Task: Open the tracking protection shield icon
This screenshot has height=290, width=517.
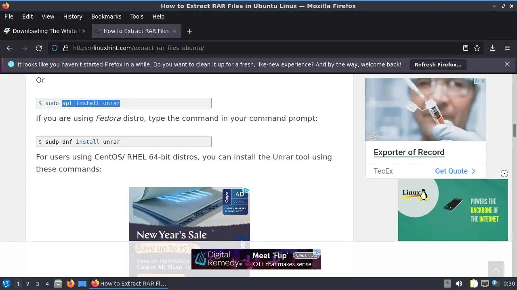Action: coord(55,48)
